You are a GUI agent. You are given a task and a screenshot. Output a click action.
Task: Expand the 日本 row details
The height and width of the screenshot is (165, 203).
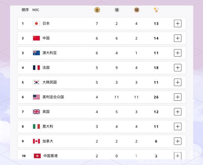point(178,23)
